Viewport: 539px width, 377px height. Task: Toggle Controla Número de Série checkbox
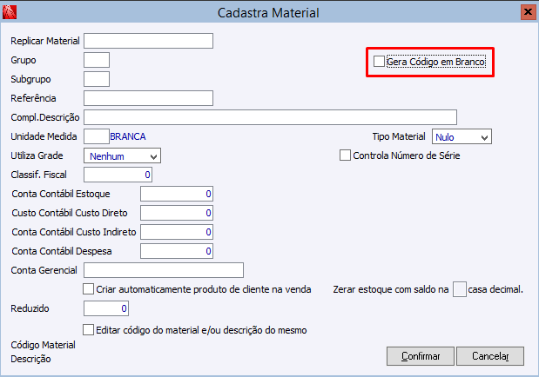click(345, 156)
